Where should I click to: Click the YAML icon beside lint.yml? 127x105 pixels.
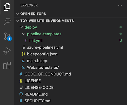26,41
